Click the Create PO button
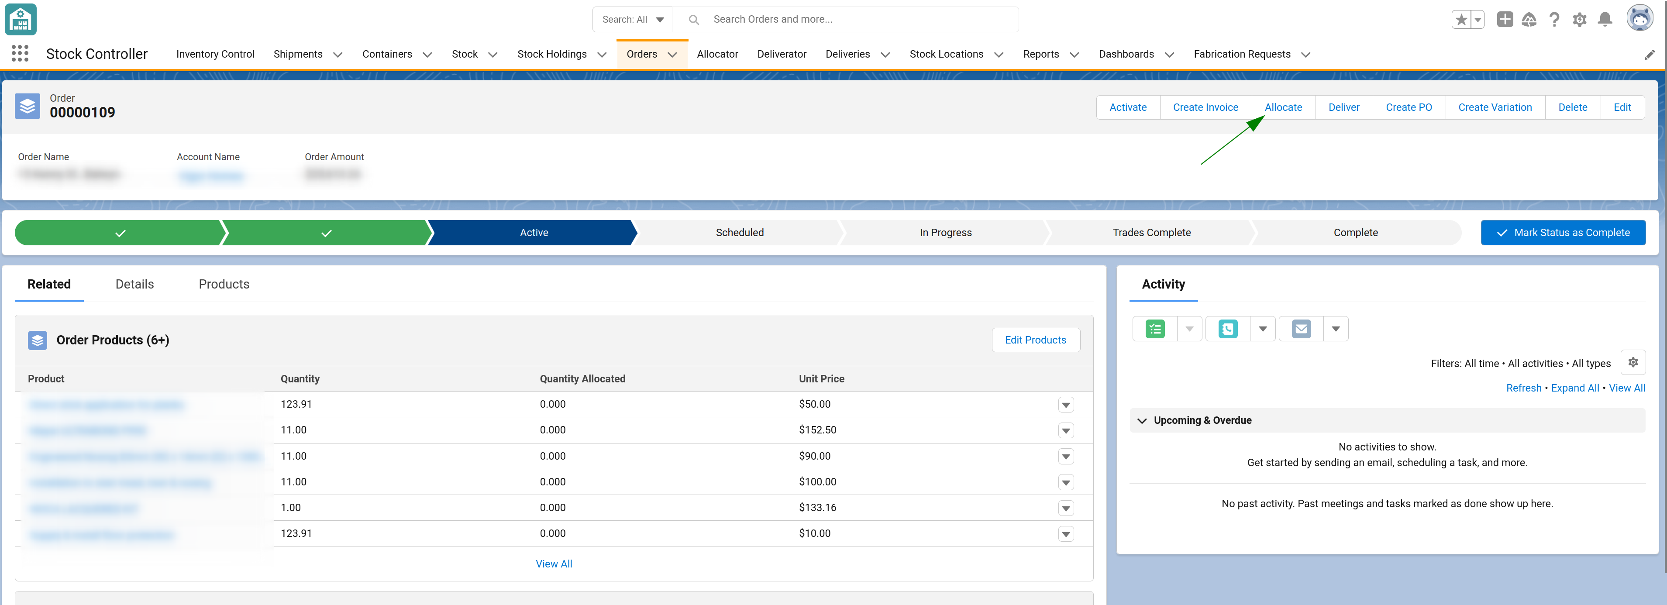This screenshot has width=1667, height=605. coord(1409,107)
